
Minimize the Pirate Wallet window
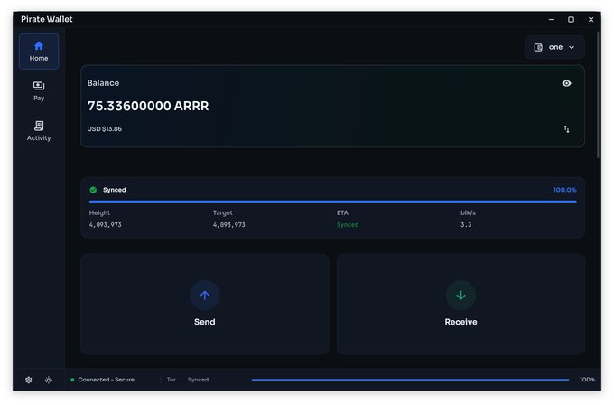(551, 19)
